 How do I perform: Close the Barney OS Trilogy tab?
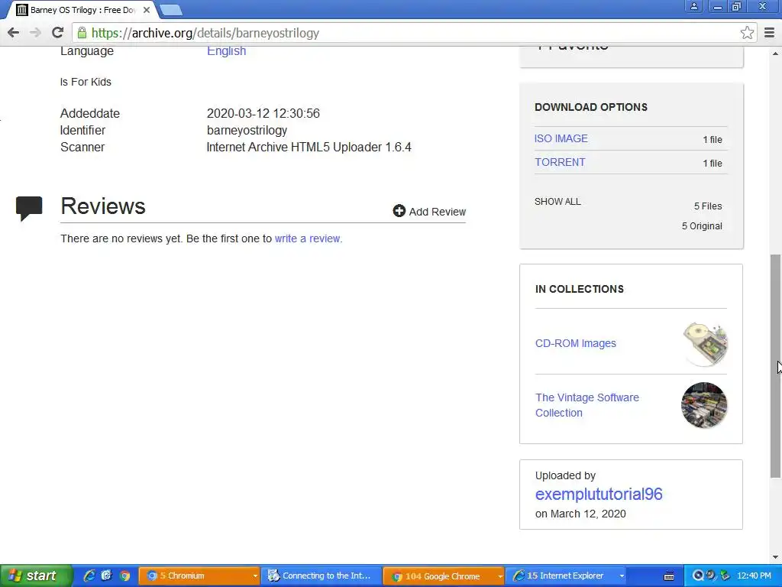click(x=146, y=10)
